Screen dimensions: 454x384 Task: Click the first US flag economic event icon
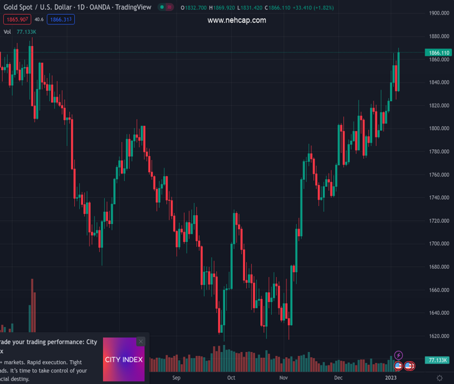398,366
